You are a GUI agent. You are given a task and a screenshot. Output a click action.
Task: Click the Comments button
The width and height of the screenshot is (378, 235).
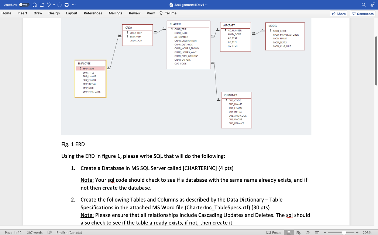pos(363,14)
